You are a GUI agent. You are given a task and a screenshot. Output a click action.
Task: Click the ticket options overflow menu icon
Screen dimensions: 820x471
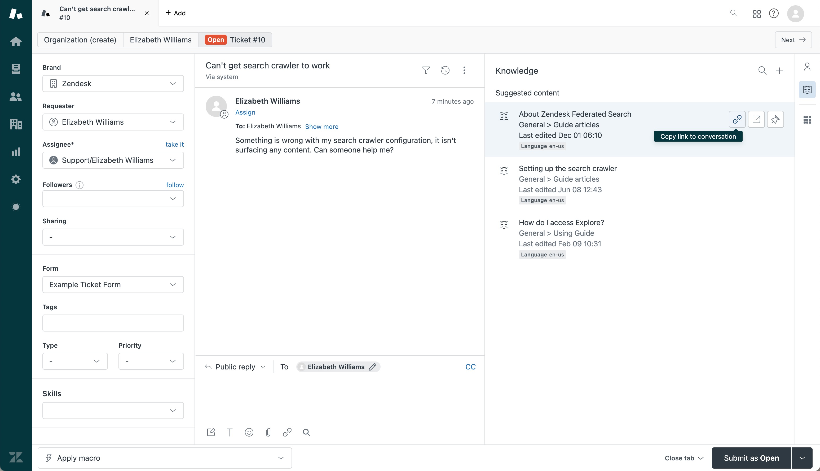pos(464,70)
